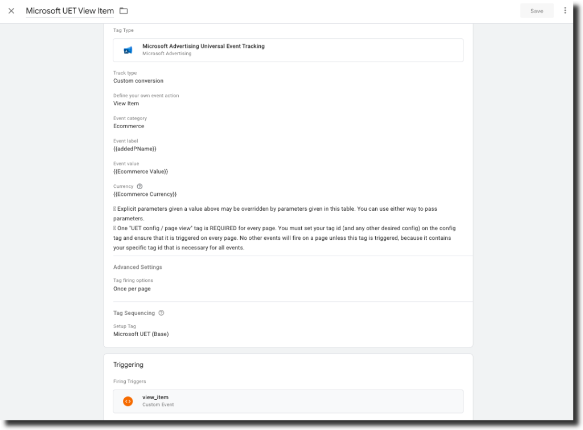The image size is (583, 430).
Task: Click the Tag Sequencing help icon
Action: [161, 313]
